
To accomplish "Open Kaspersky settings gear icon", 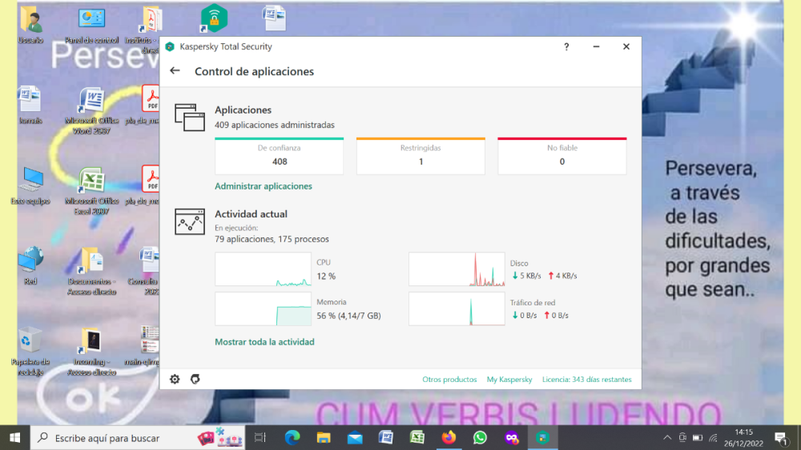I will 175,379.
